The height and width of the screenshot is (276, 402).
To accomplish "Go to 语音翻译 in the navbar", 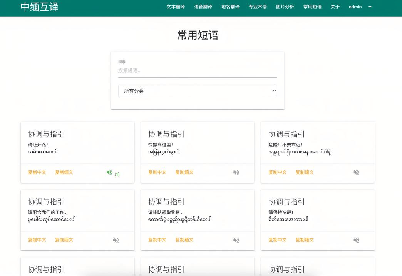I will 203,7.
